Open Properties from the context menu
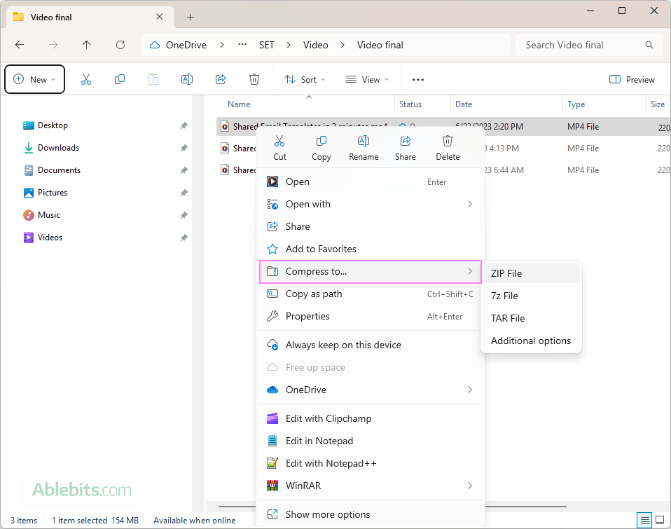Screen dimensions: 671x529 (371, 316)
